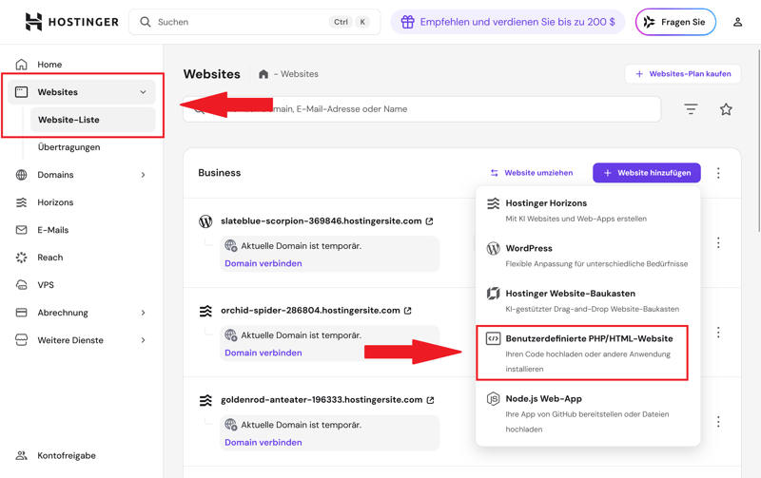Collapse the Websites sidebar section
This screenshot has height=478, width=761.
coord(143,92)
